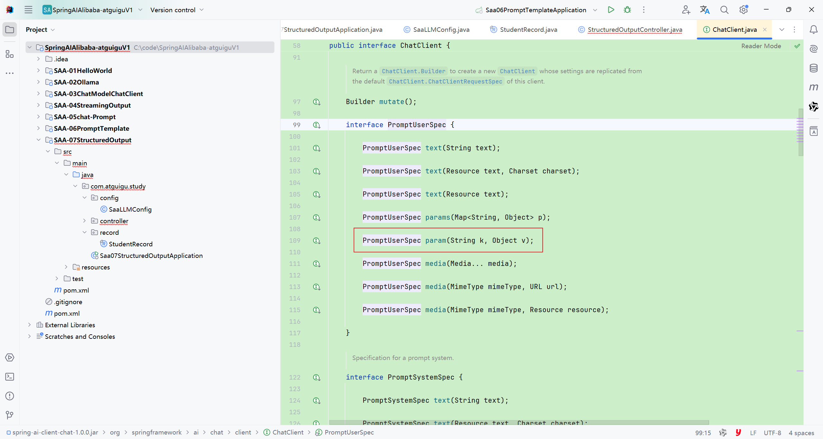Toggle Reader Mode in the editor

click(761, 46)
